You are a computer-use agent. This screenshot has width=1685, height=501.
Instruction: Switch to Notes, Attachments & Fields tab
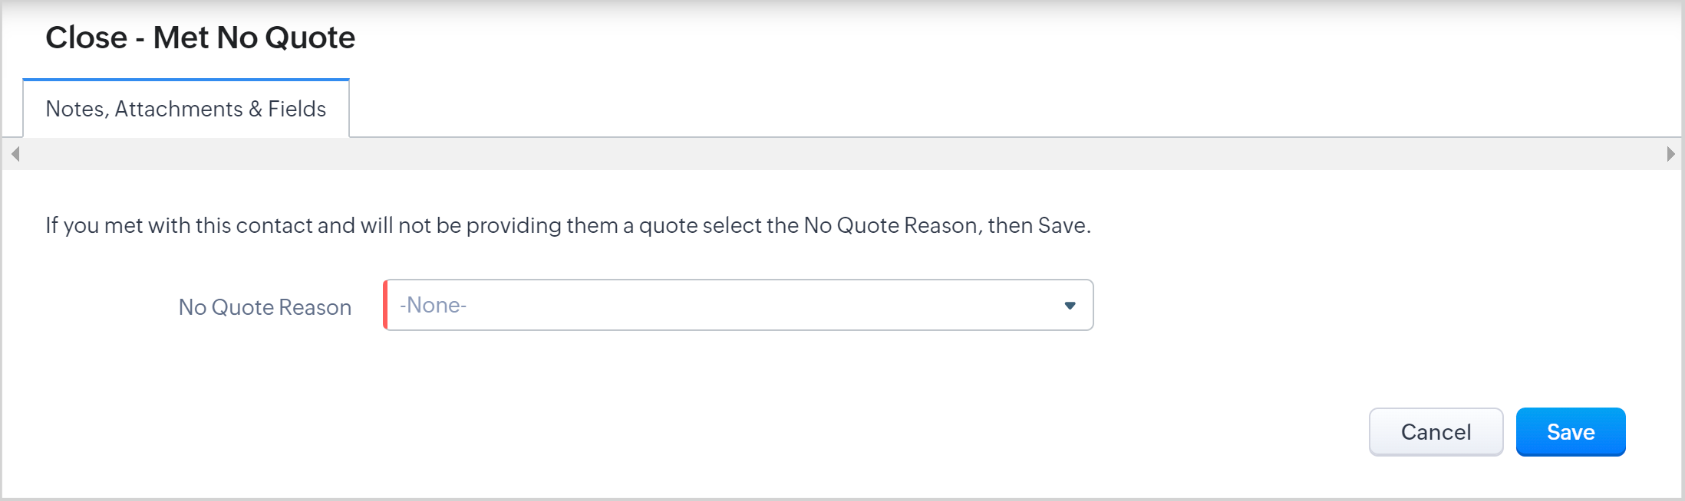[186, 109]
